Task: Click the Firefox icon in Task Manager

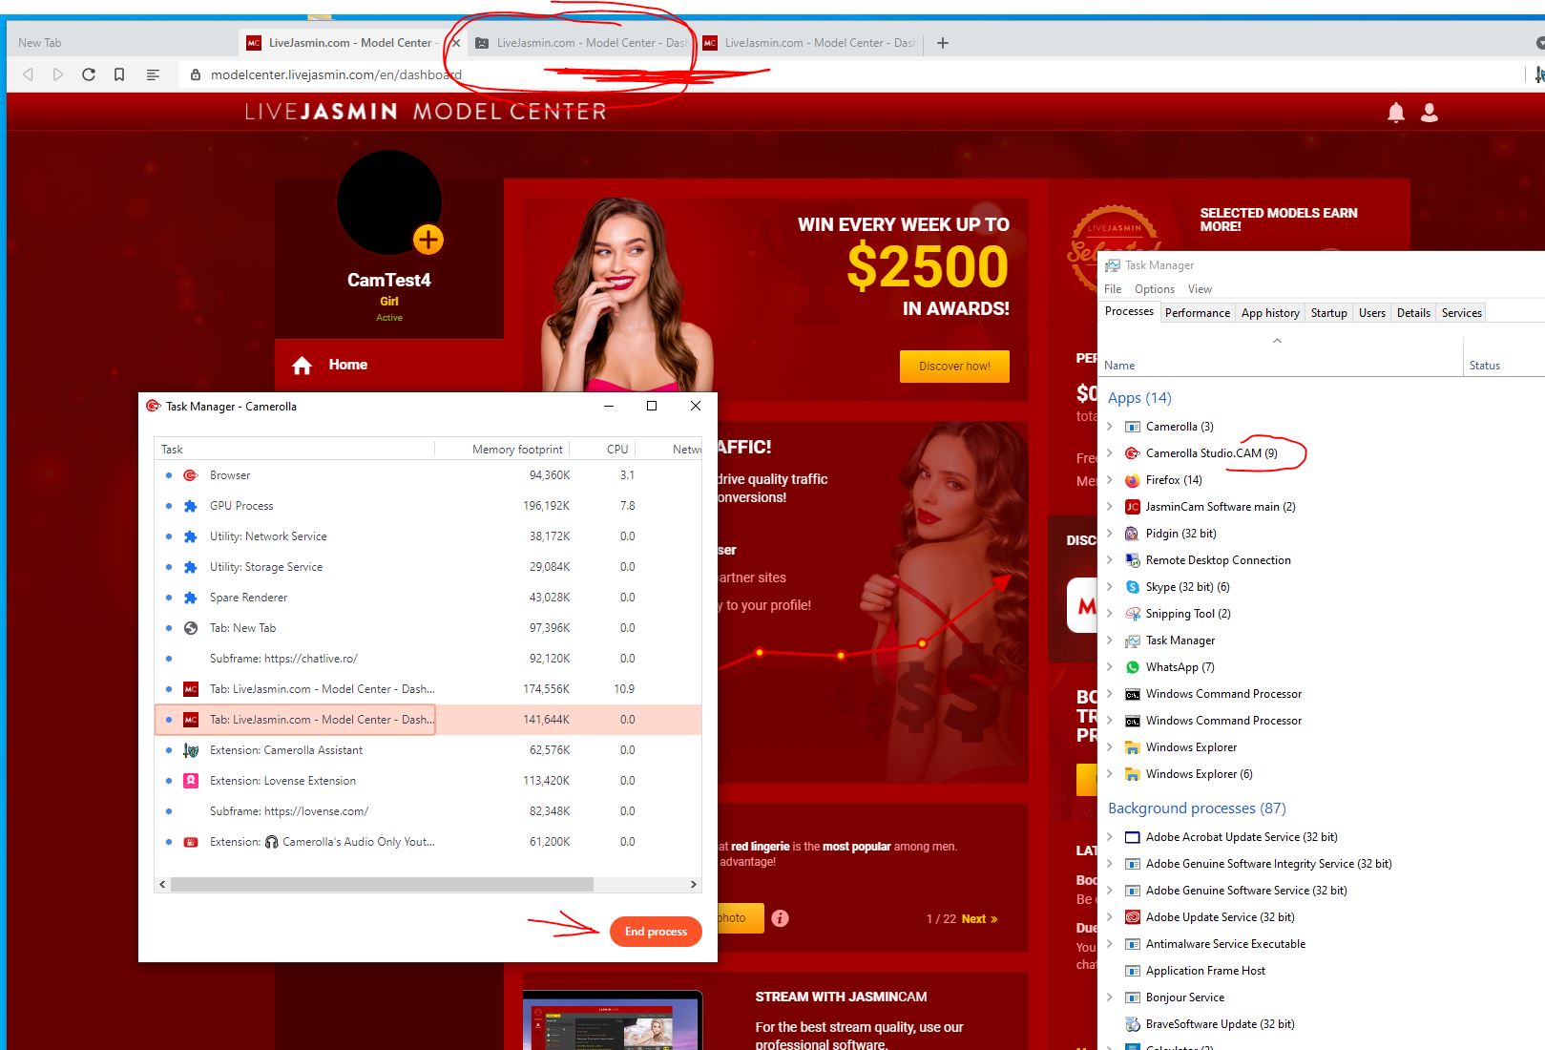Action: (x=1133, y=480)
